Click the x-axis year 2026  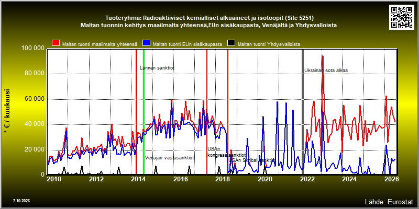tap(391, 179)
